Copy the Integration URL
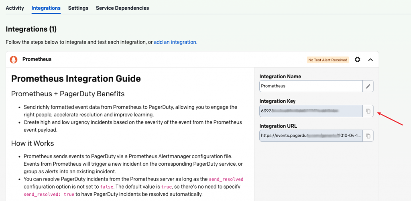The image size is (411, 201). pyautogui.click(x=368, y=136)
